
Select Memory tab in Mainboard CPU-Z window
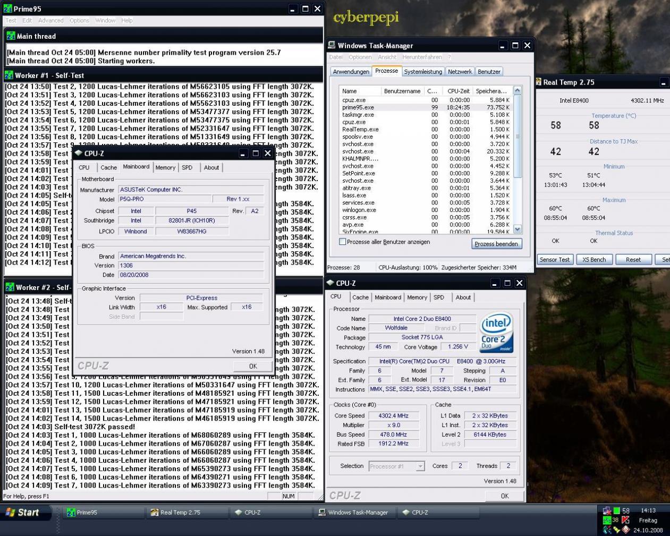[x=165, y=167]
